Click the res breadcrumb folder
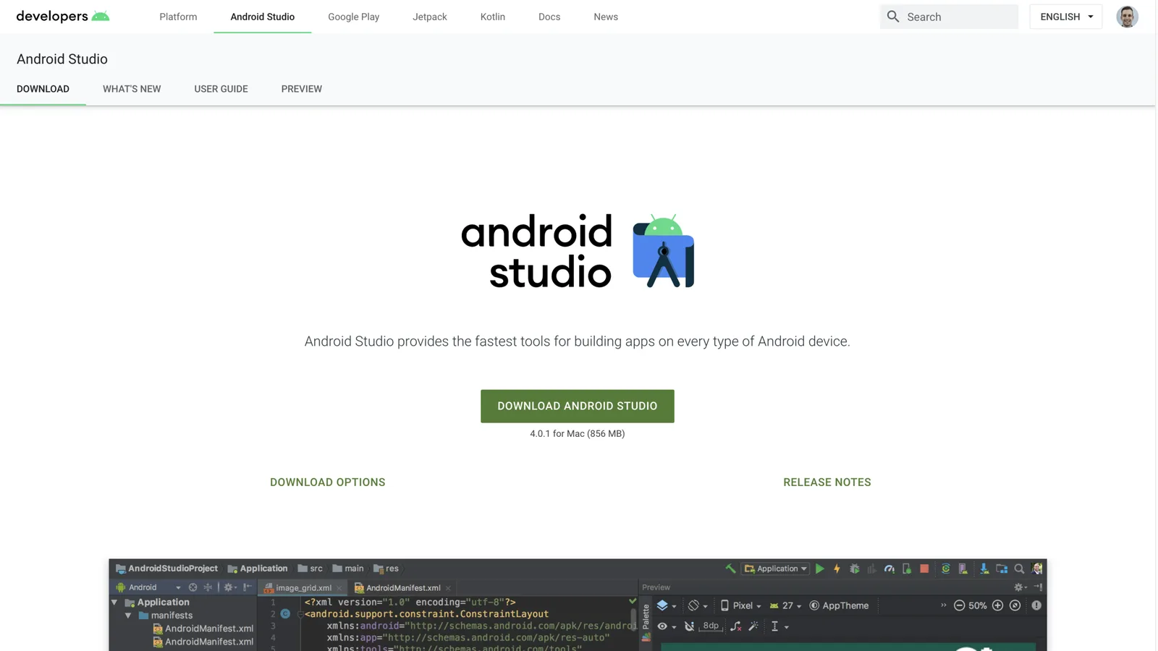 pos(386,569)
